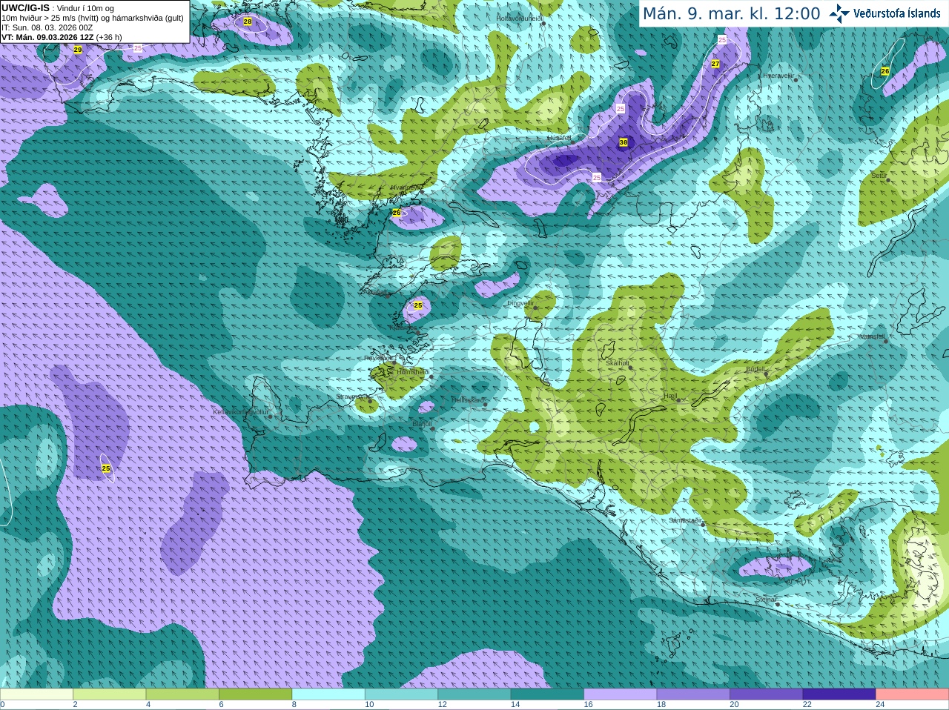Select the 6–8 m/s olive green legend swatch
This screenshot has height=710, width=949.
click(x=255, y=694)
